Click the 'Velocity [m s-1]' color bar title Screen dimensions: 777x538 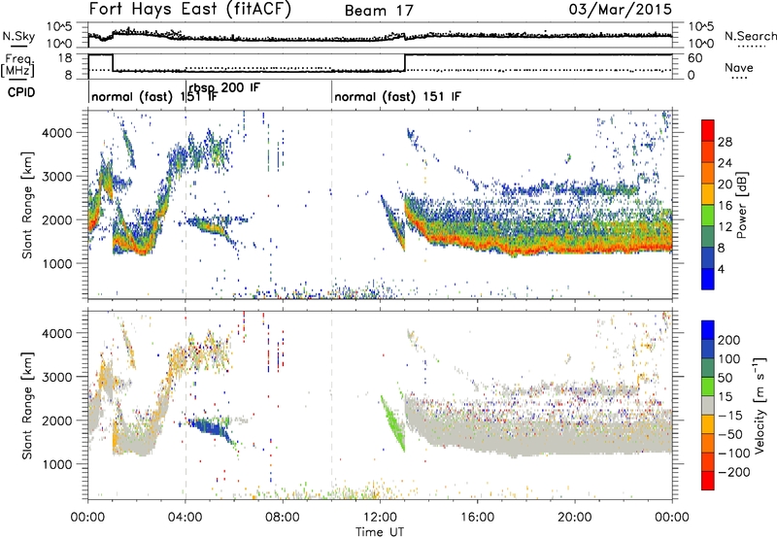[x=760, y=405]
